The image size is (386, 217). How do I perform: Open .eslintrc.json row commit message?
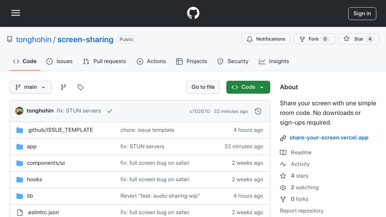tap(155, 212)
